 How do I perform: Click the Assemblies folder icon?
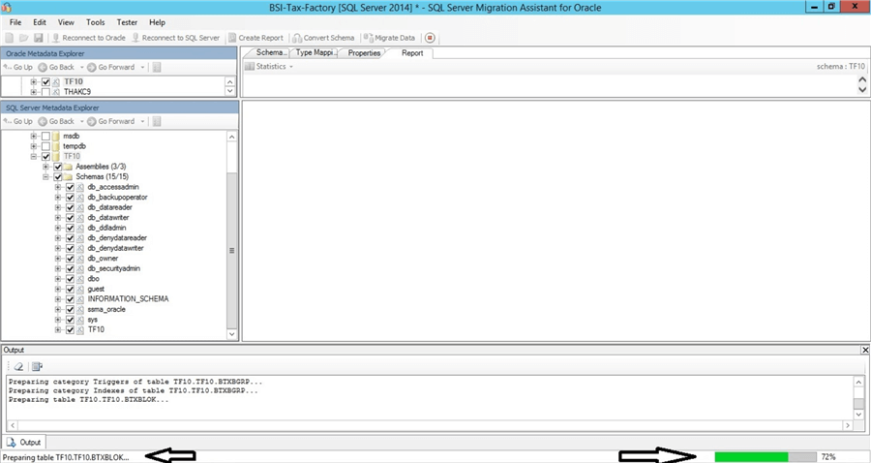pyautogui.click(x=68, y=167)
